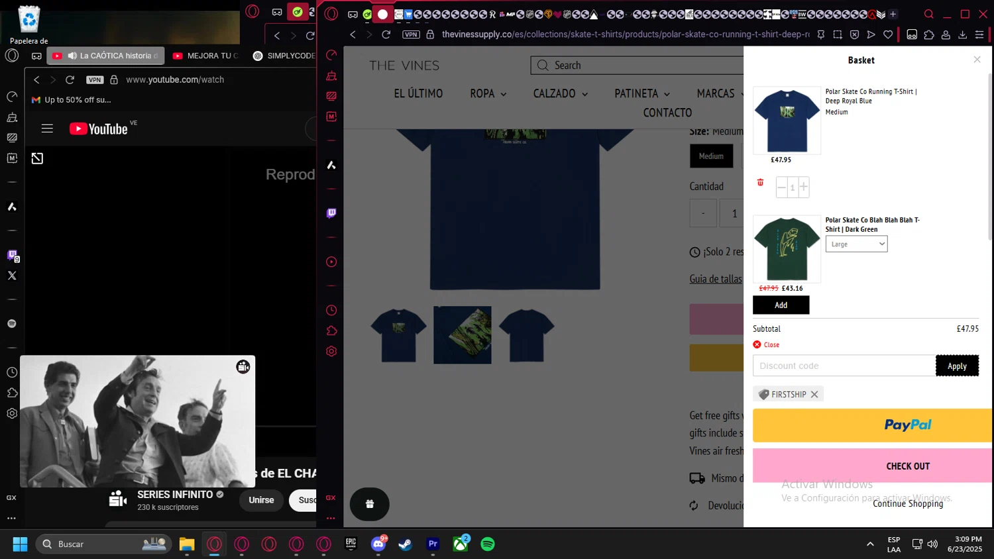Open the player icon in right Opera sidebar
The height and width of the screenshot is (559, 994).
tap(331, 262)
